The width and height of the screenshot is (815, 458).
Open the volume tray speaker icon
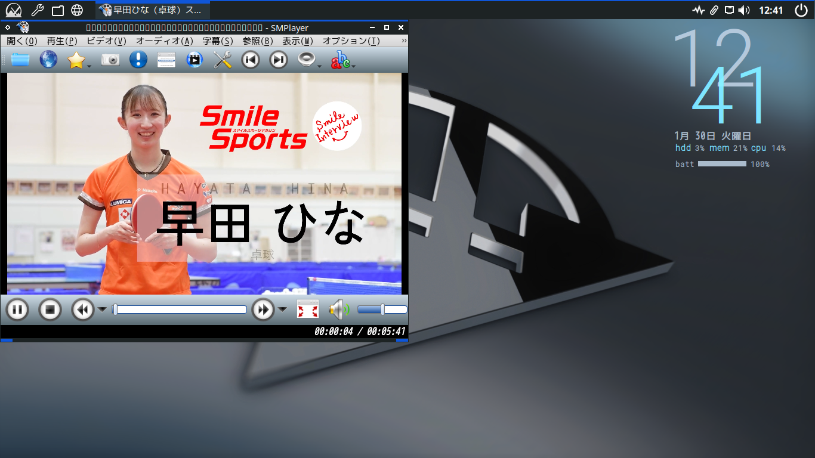click(x=743, y=10)
